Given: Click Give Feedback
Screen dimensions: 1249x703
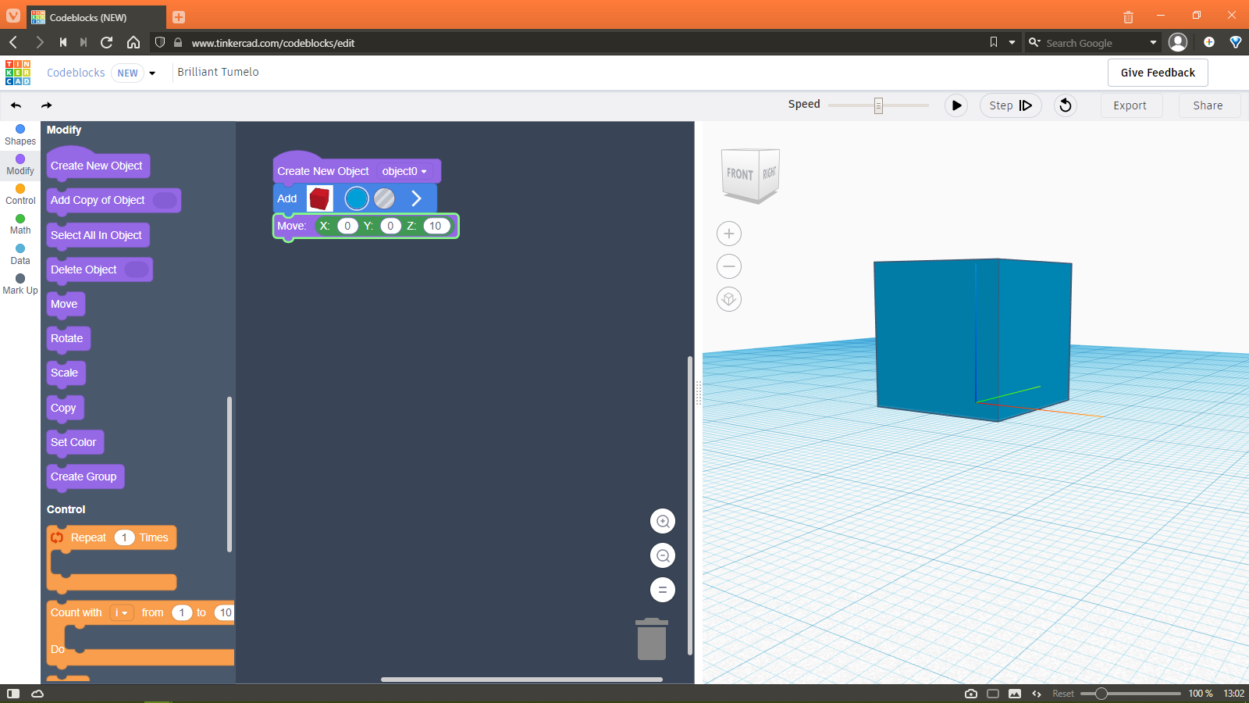Looking at the screenshot, I should [x=1158, y=73].
